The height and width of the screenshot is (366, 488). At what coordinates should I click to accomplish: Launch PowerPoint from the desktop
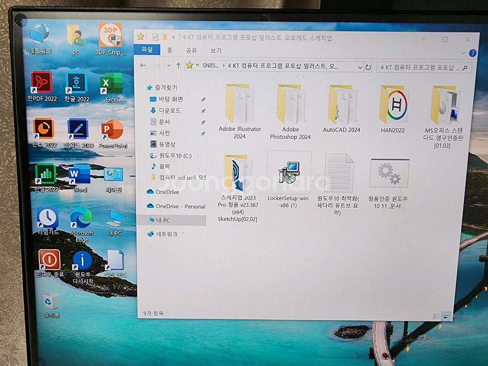pyautogui.click(x=111, y=128)
